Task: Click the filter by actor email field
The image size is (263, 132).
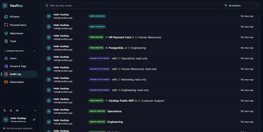Action: click(132, 6)
